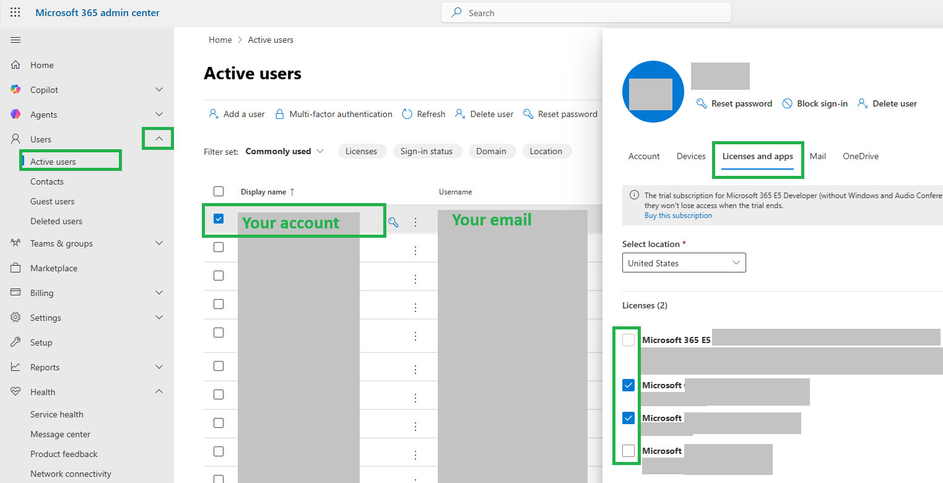This screenshot has height=483, width=943.
Task: Click the Block sign-in icon
Action: tap(787, 103)
